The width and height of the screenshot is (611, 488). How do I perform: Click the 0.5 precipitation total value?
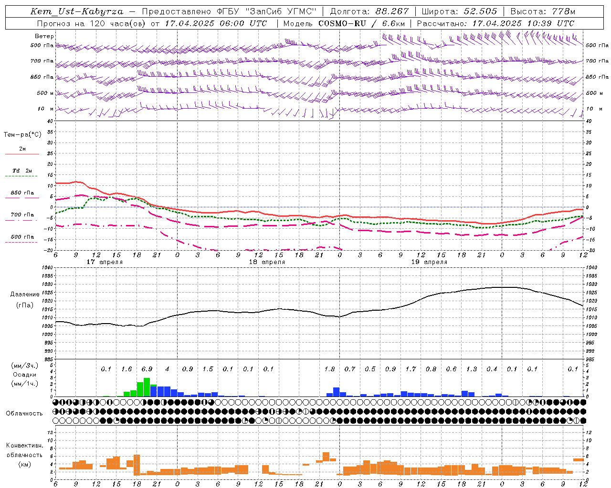pos(370,369)
